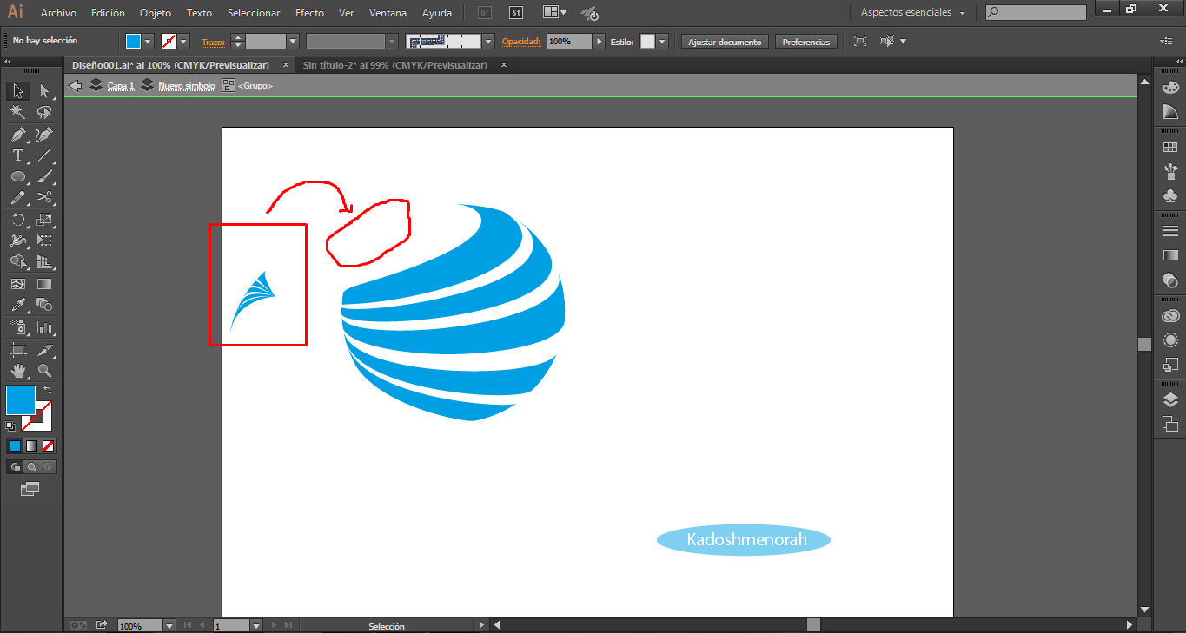Select the Curvature tool
Screen dimensions: 1186x633
tap(44, 135)
